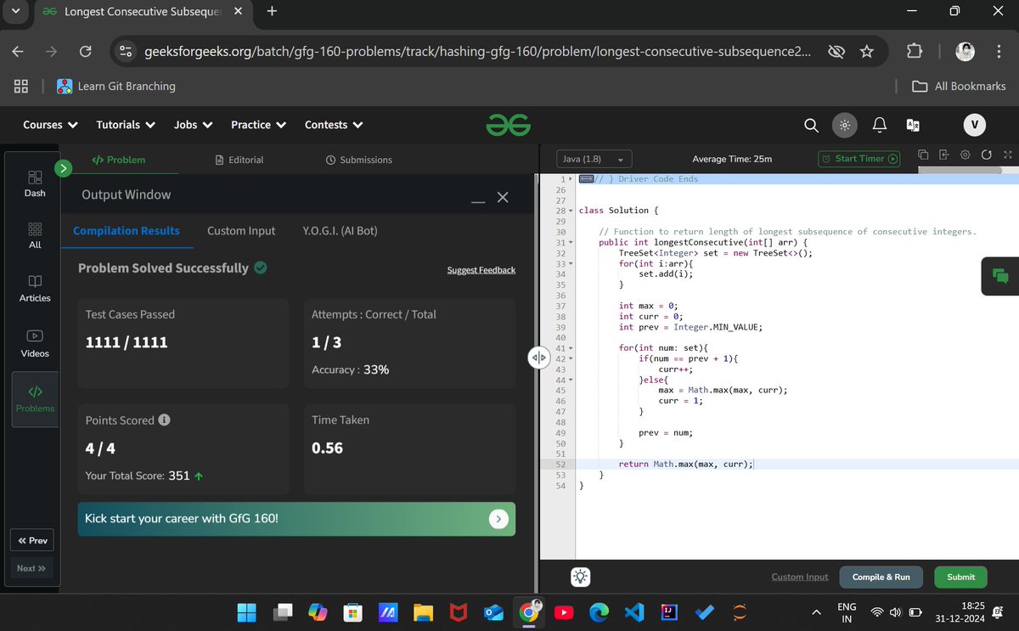The width and height of the screenshot is (1019, 631).
Task: Click the points scored info icon
Action: pos(164,420)
